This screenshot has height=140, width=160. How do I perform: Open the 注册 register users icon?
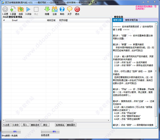(x=55, y=9)
